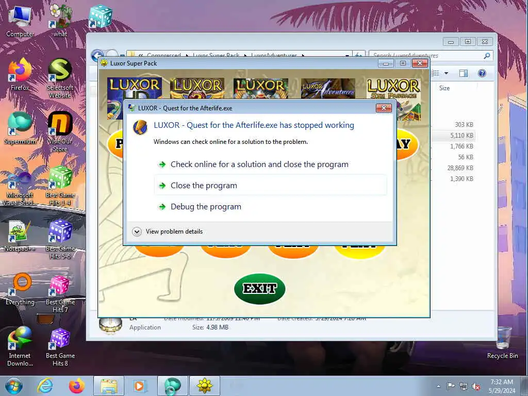Click the taskbar clock showing 7:32 AM

pos(502,386)
